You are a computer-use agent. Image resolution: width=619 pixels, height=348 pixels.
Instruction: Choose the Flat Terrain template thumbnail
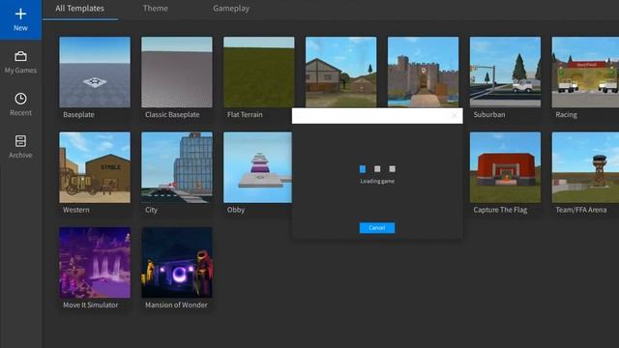click(259, 72)
